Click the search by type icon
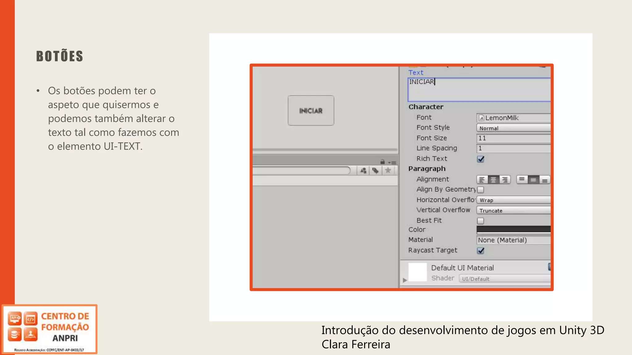 pos(363,170)
